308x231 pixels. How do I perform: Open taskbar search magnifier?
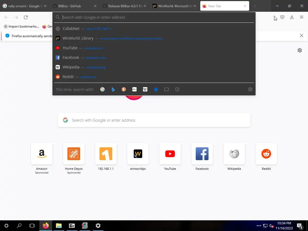[x=19, y=226]
